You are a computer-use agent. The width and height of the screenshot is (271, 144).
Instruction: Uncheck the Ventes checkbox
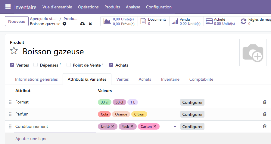[12, 65]
